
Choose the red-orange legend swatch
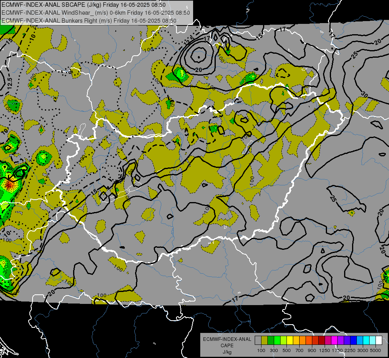[x=309, y=340]
